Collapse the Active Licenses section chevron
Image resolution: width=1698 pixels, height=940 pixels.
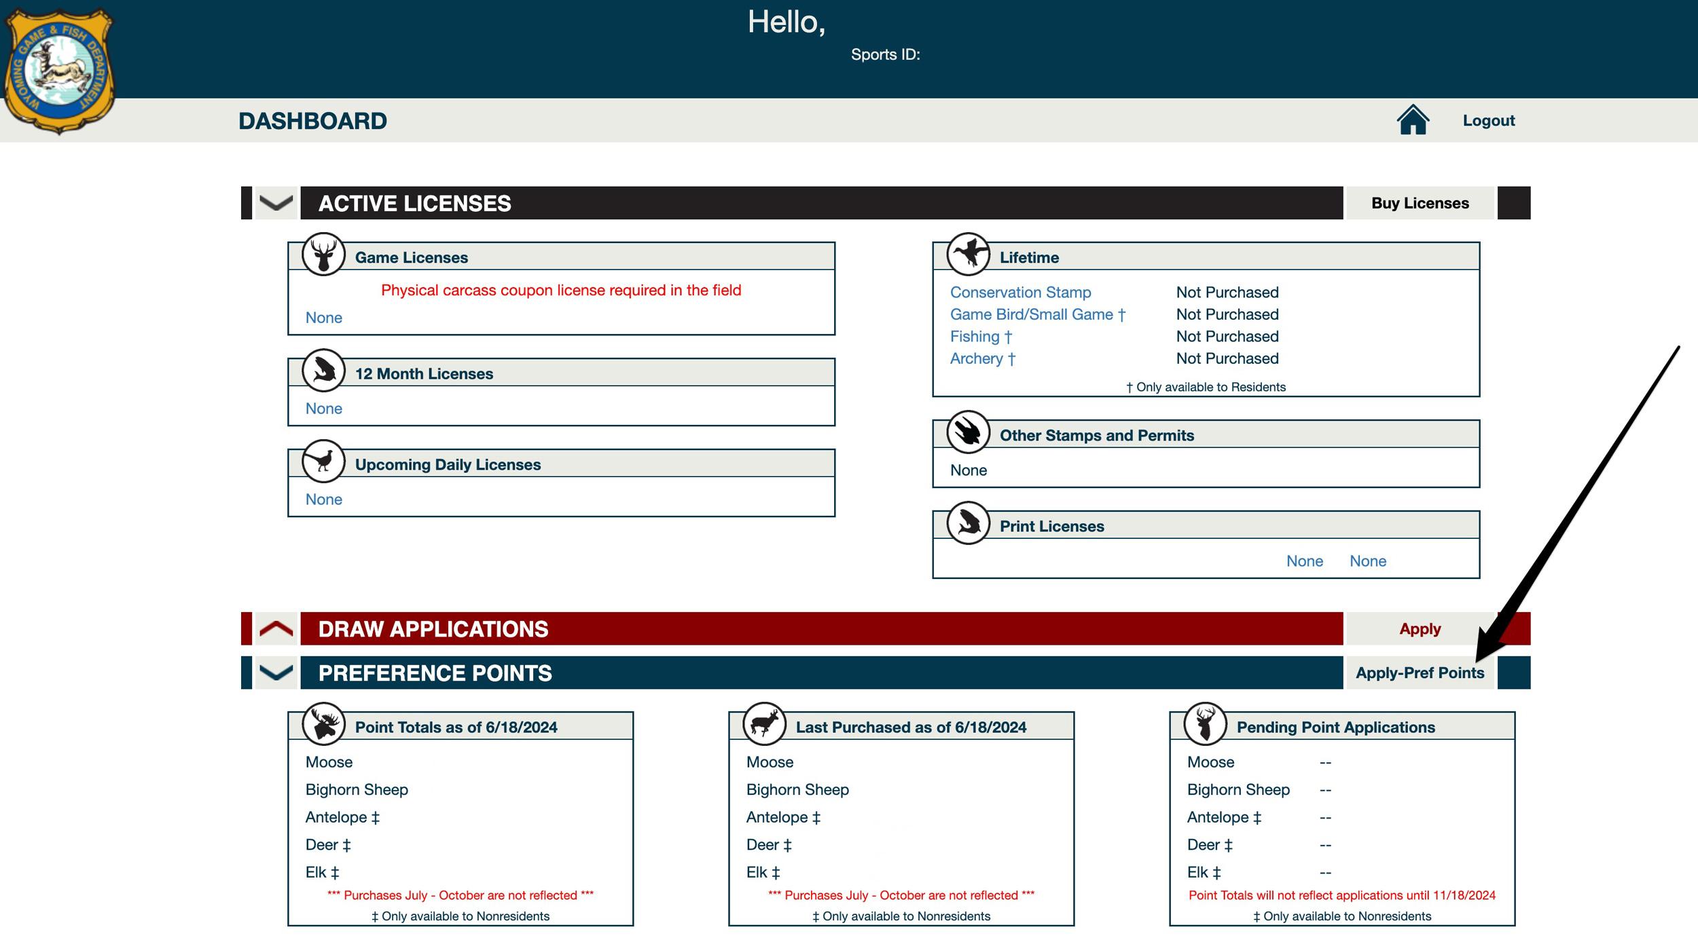276,203
